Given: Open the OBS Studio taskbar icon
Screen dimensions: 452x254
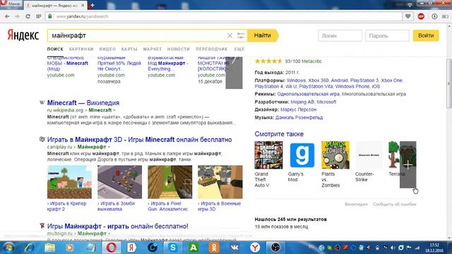Looking at the screenshot, I should coord(275,248).
